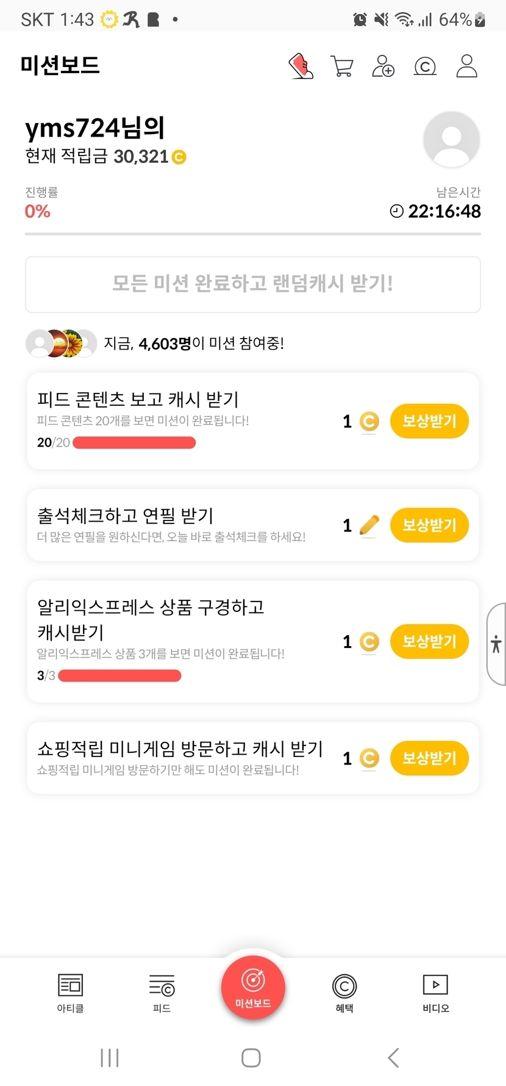Tap the random cash completion banner
The width and height of the screenshot is (506, 1086).
click(x=253, y=284)
